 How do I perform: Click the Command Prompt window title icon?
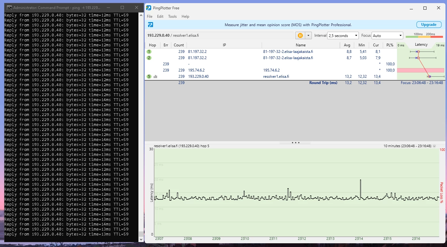pyautogui.click(x=9, y=7)
